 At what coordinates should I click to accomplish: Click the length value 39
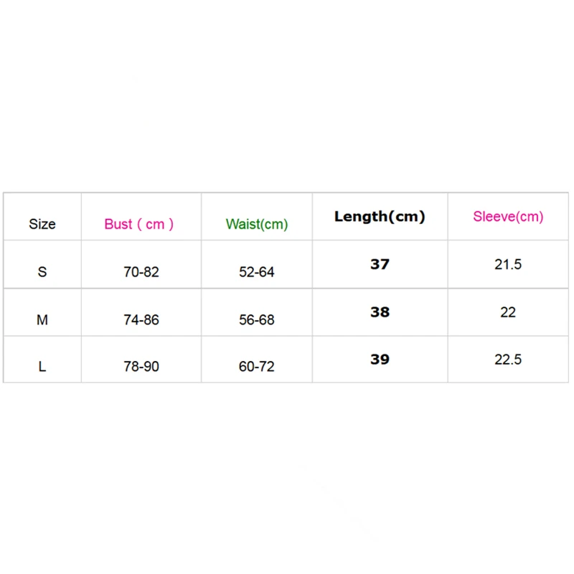(x=380, y=359)
